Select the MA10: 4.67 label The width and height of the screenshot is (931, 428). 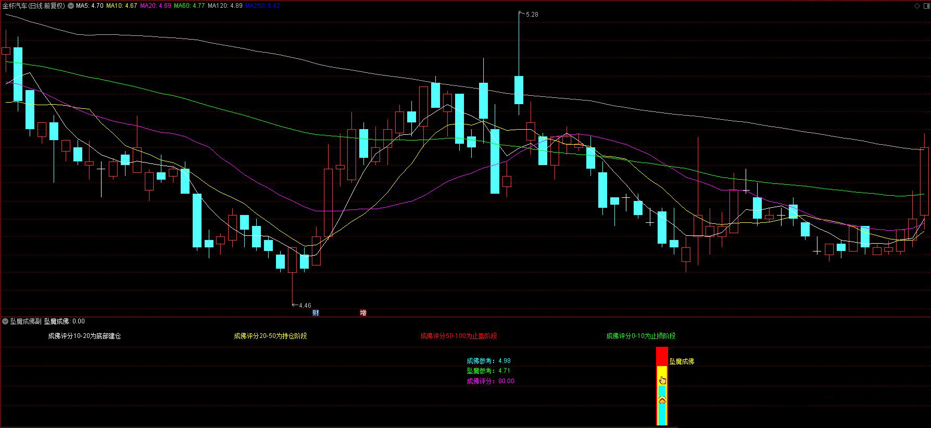pos(122,6)
